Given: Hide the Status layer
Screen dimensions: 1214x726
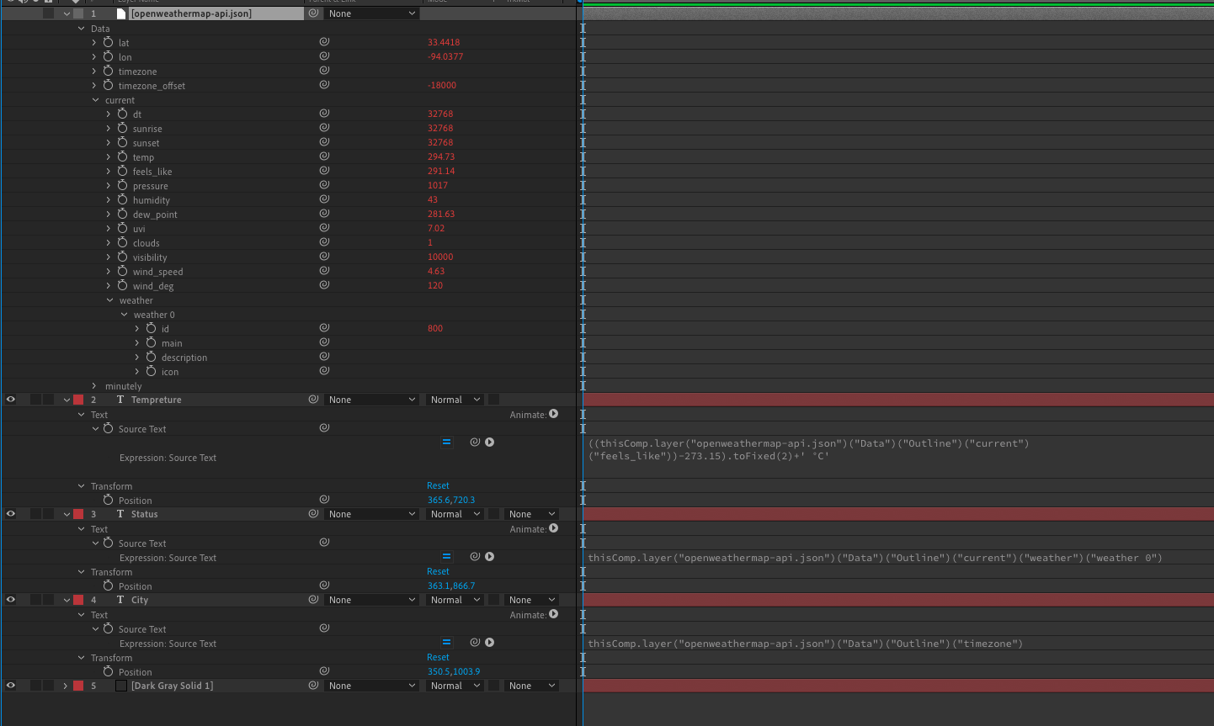Looking at the screenshot, I should coord(9,513).
